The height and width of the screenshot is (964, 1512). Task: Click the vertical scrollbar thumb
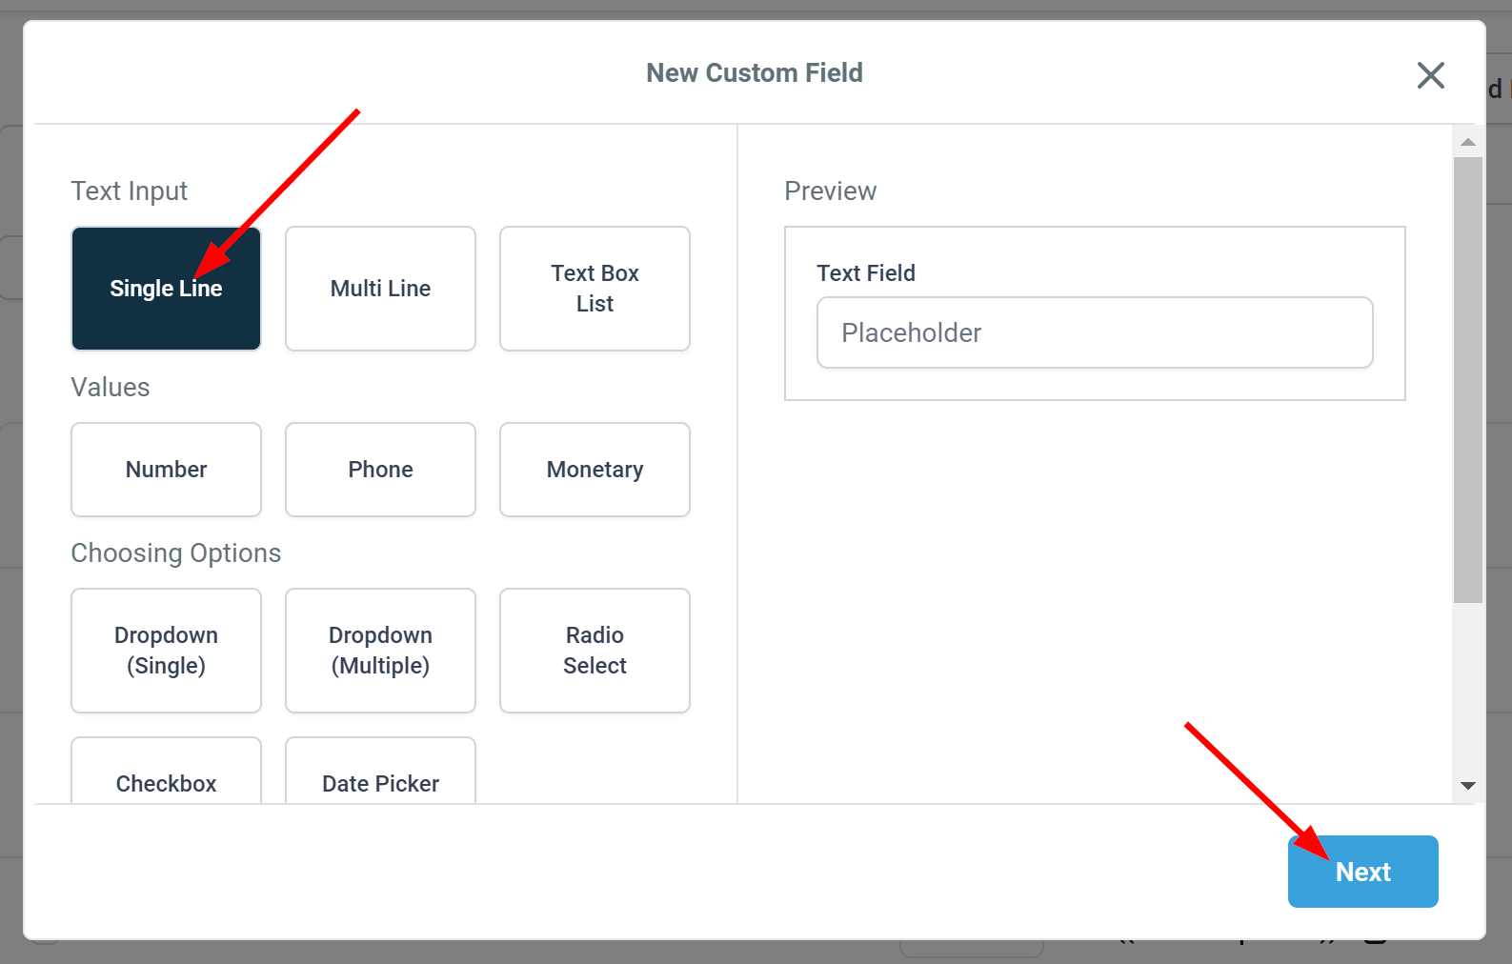tap(1467, 379)
